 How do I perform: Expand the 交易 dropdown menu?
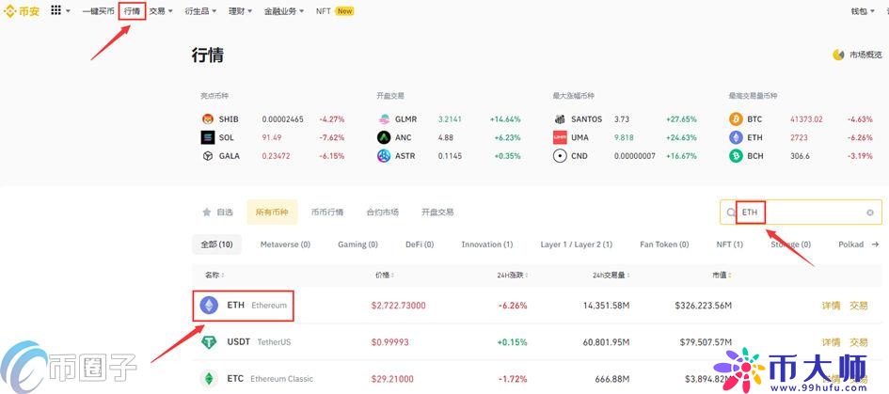(x=161, y=10)
